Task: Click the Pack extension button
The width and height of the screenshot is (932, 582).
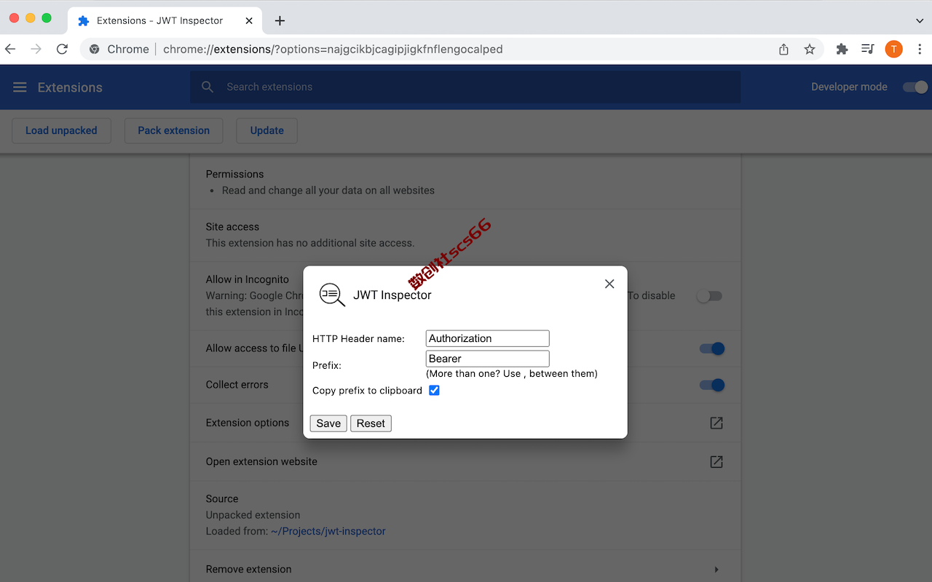Action: tap(174, 130)
